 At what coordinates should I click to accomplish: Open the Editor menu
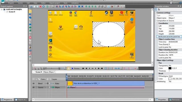pyautogui.click(x=43, y=3)
